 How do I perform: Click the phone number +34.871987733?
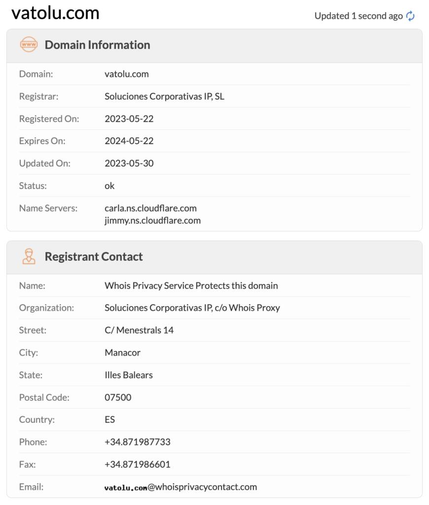138,442
